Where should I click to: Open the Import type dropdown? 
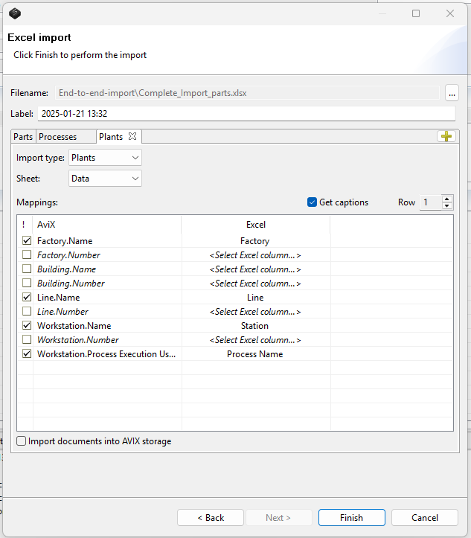click(x=105, y=158)
